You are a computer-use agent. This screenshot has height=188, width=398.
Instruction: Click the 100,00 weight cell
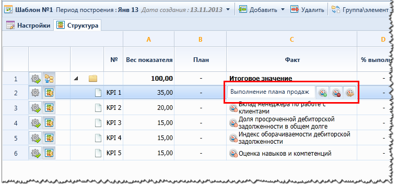(149, 79)
